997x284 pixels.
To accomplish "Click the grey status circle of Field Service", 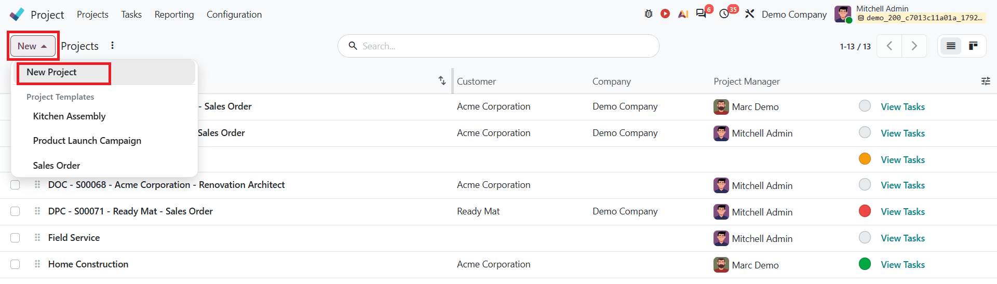I will point(865,237).
